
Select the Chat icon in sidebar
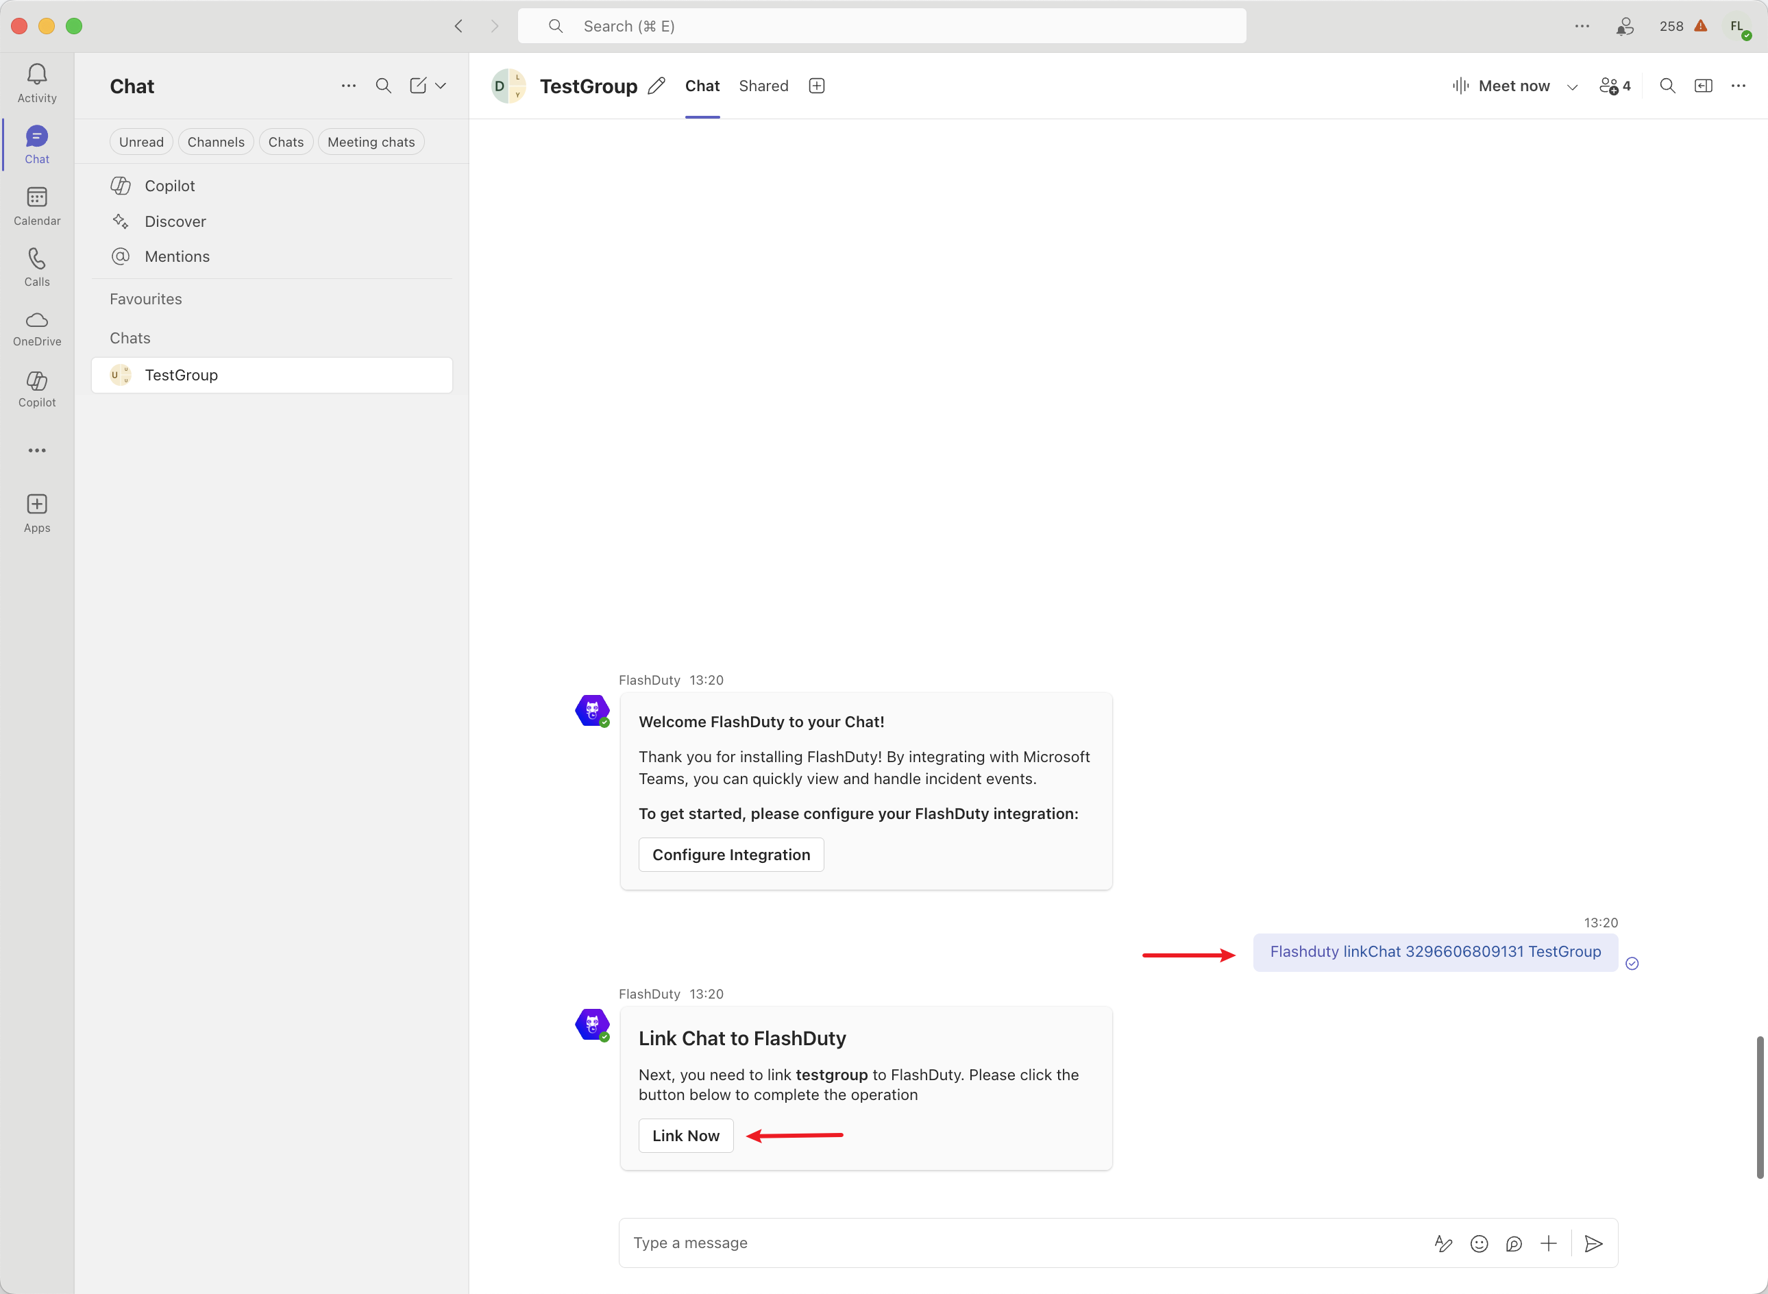tap(37, 145)
